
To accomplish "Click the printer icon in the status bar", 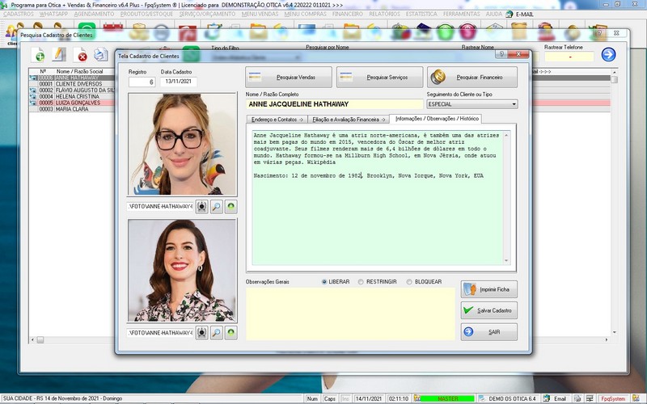I will coord(577,398).
